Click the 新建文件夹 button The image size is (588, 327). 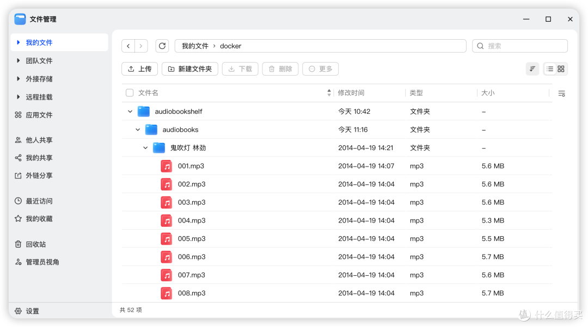click(189, 69)
